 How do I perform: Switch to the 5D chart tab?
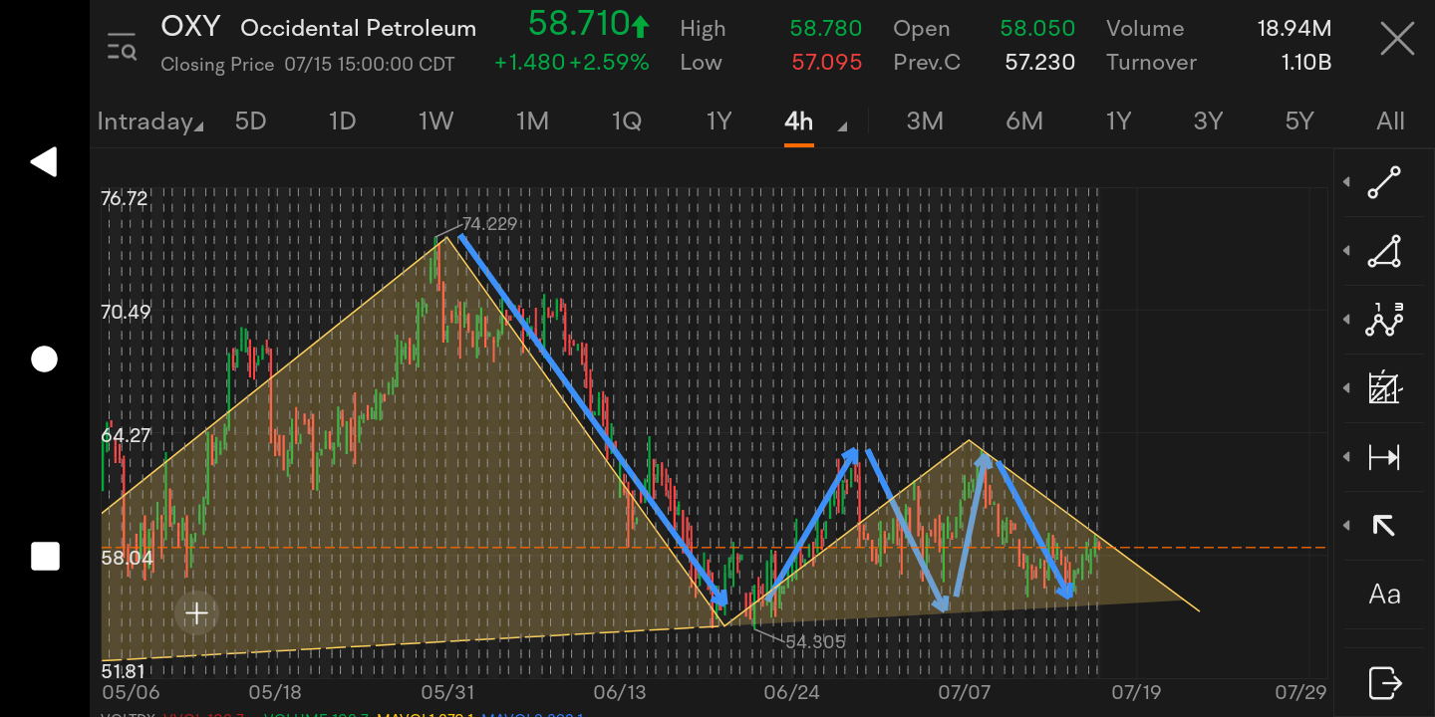[250, 121]
